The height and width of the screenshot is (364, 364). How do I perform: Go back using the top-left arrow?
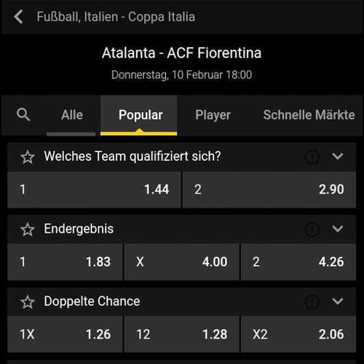(x=18, y=17)
